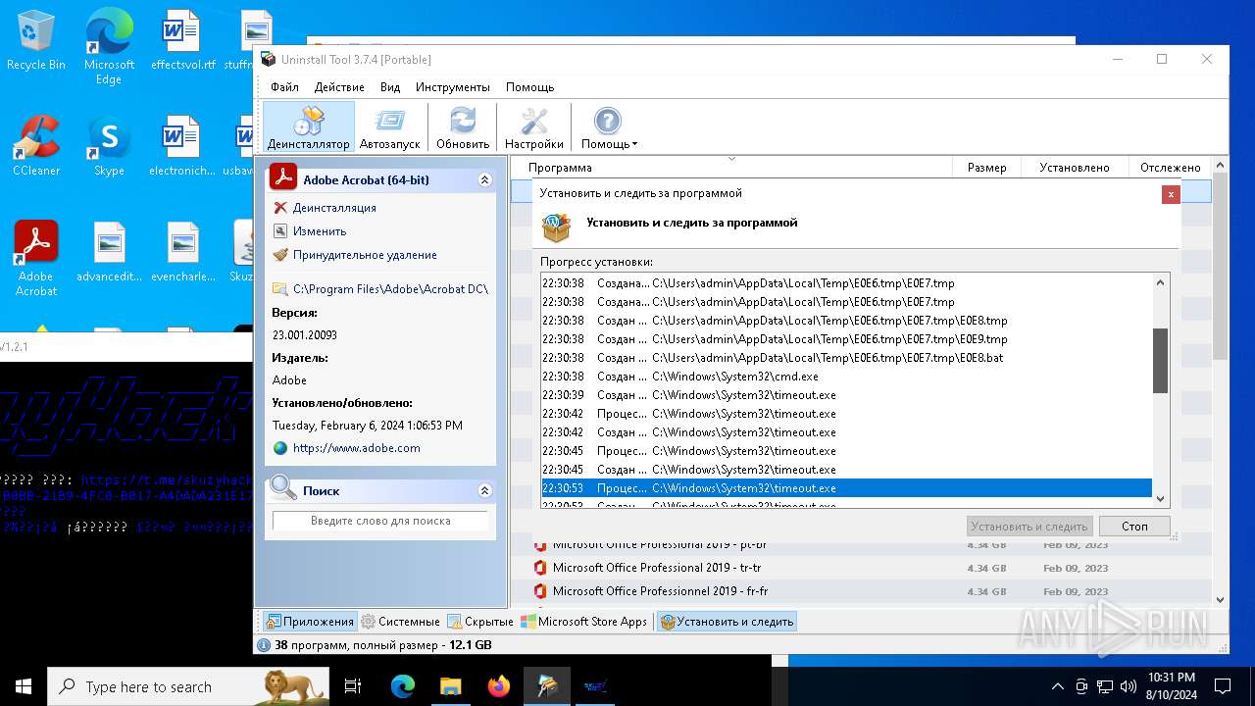
Task: Open the Вид menu
Action: pos(390,87)
